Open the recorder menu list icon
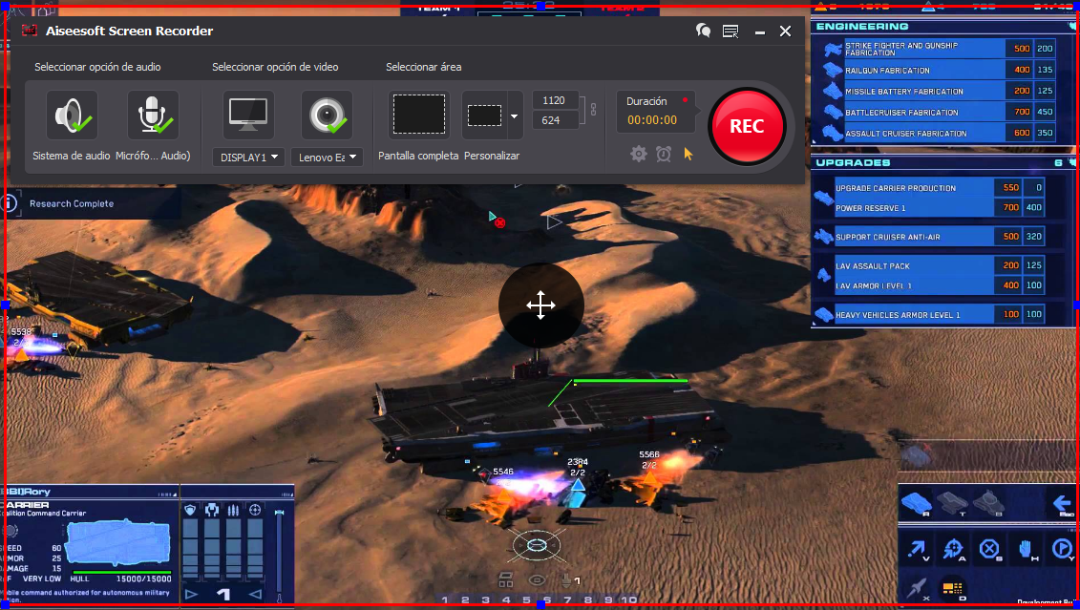This screenshot has height=610, width=1080. (731, 31)
